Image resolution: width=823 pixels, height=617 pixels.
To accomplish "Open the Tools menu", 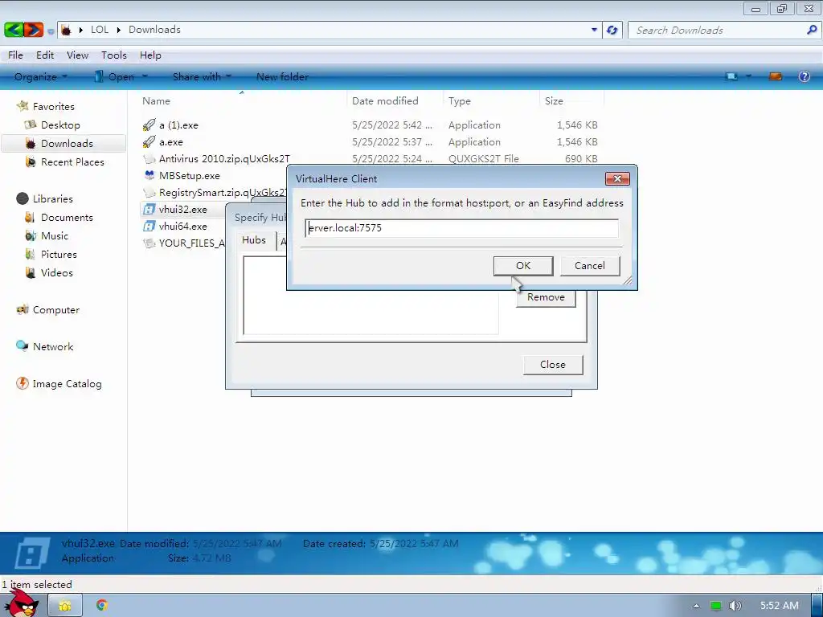I will tap(114, 55).
